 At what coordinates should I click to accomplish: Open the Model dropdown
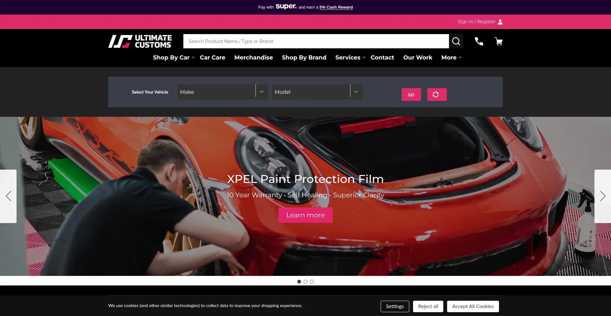[x=317, y=92]
